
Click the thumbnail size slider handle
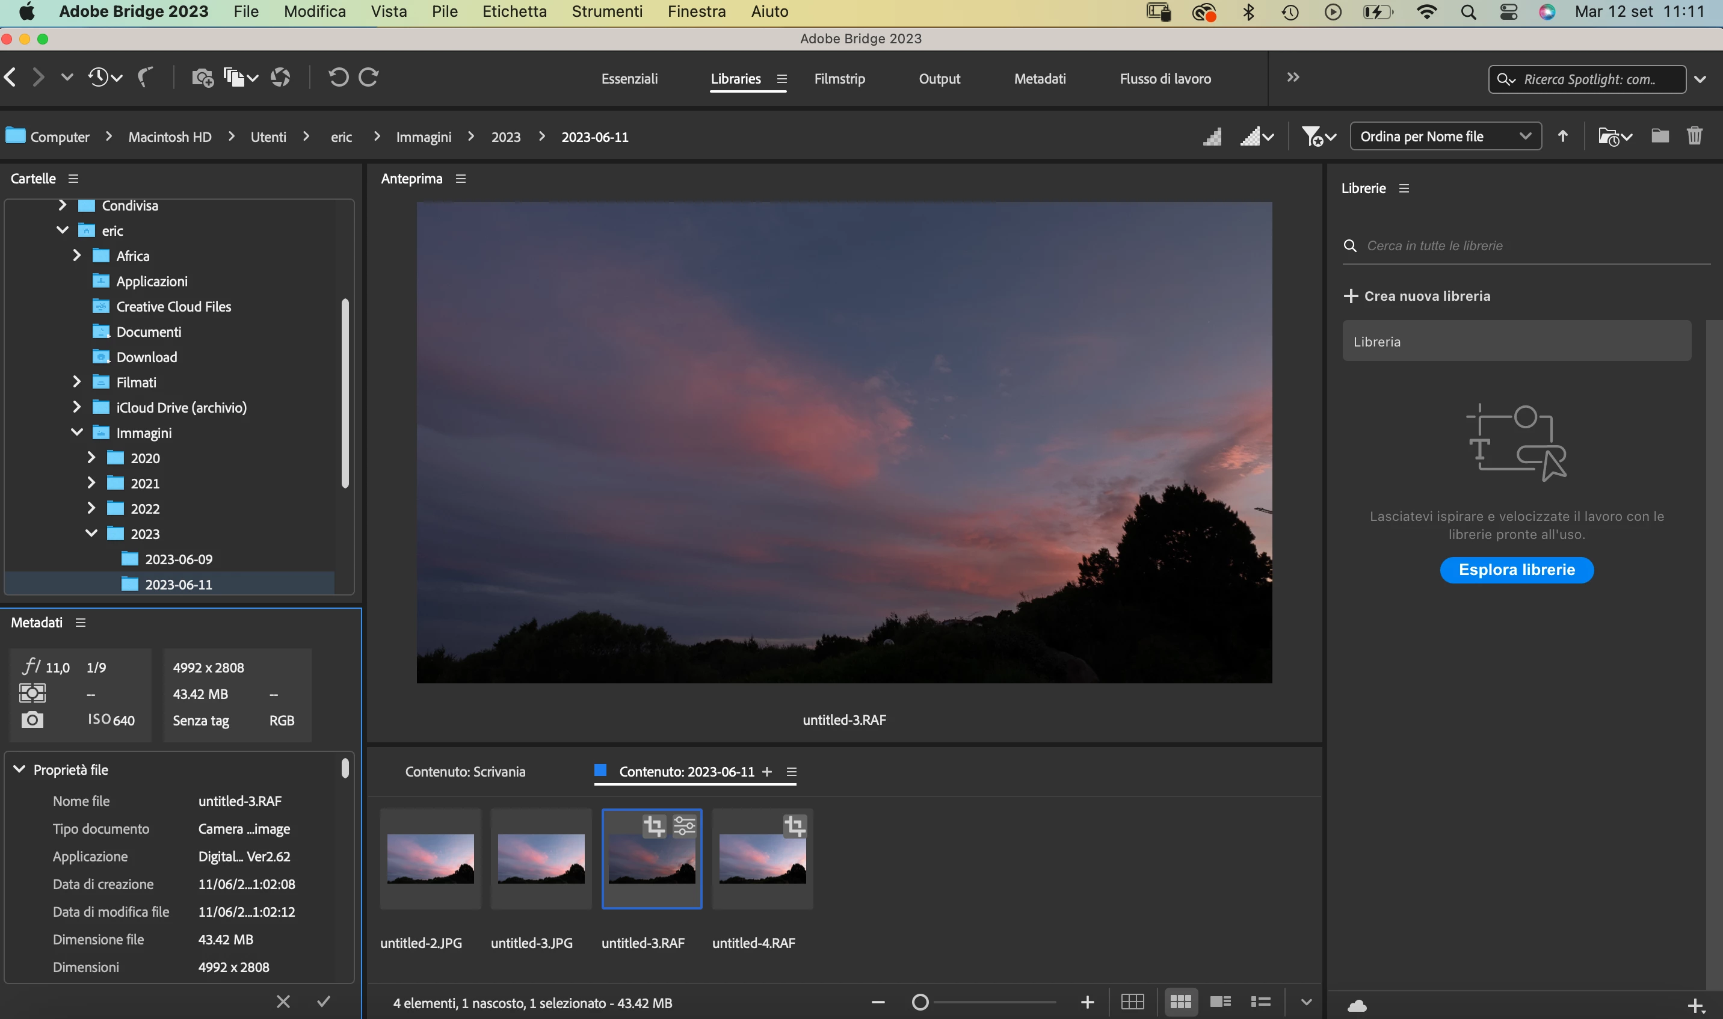coord(920,1003)
